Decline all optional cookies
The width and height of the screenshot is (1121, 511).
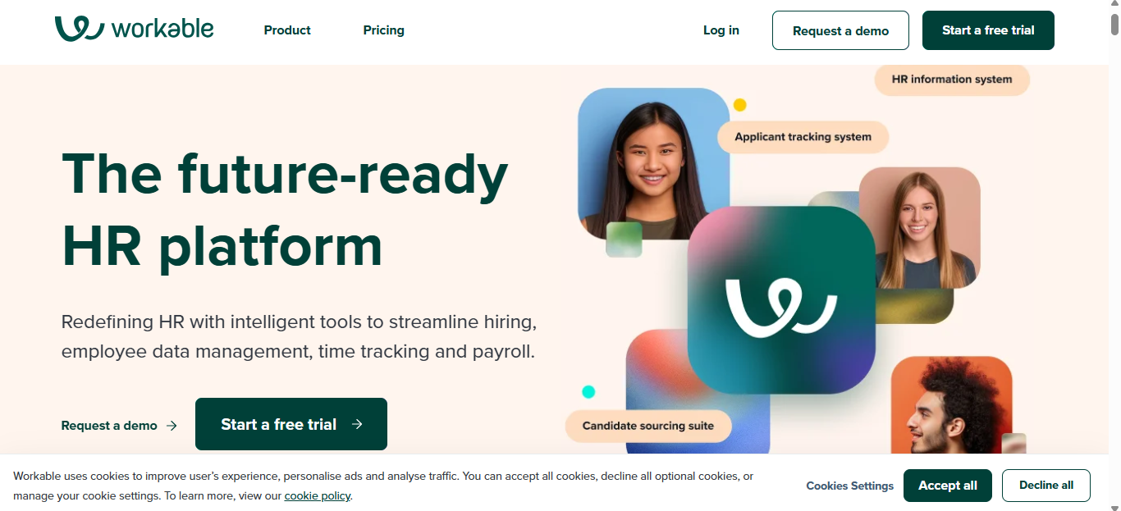1046,486
